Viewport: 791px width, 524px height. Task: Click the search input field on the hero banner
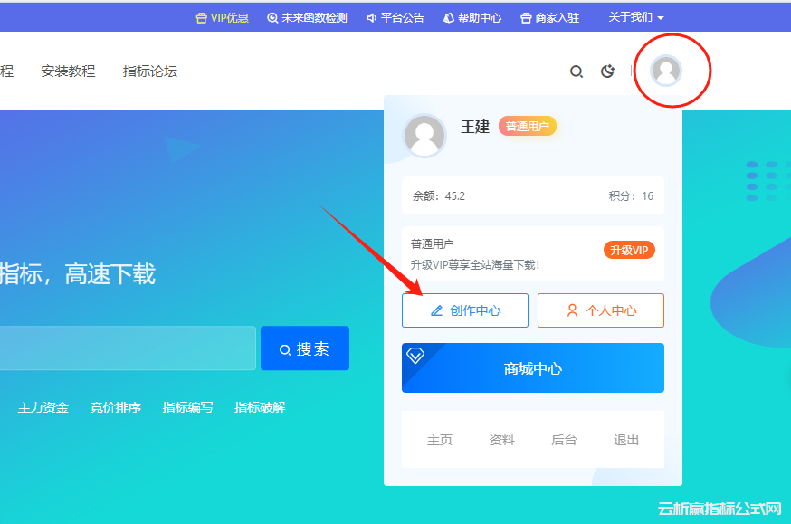(x=128, y=348)
